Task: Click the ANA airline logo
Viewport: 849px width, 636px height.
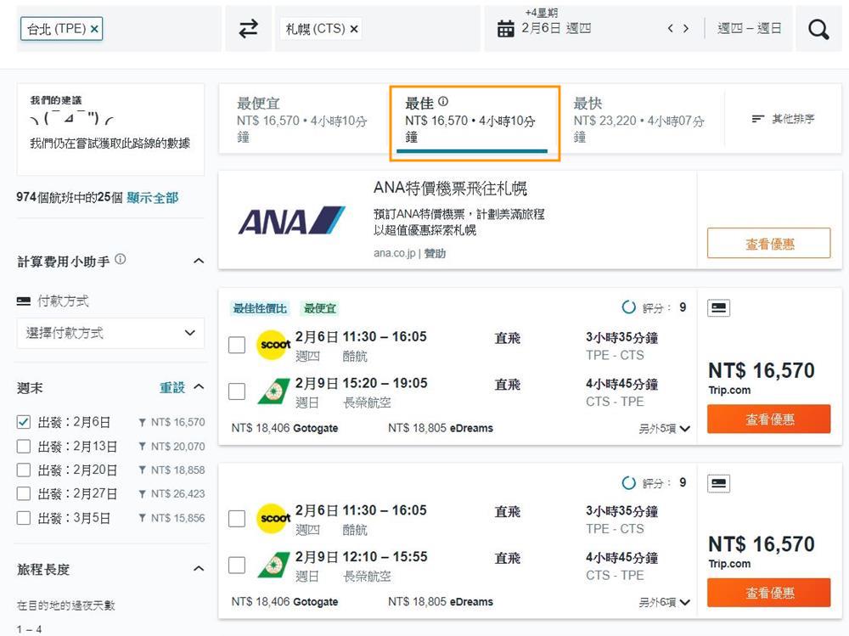Action: coord(291,221)
